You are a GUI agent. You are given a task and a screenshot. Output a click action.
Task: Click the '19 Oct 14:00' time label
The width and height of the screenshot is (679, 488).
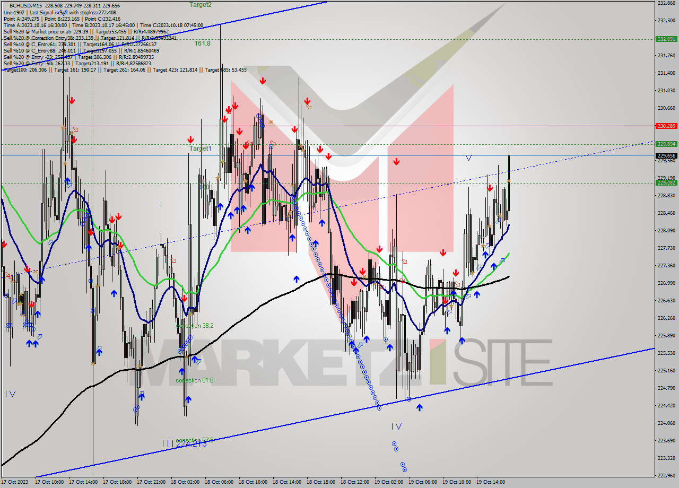pyautogui.click(x=491, y=482)
